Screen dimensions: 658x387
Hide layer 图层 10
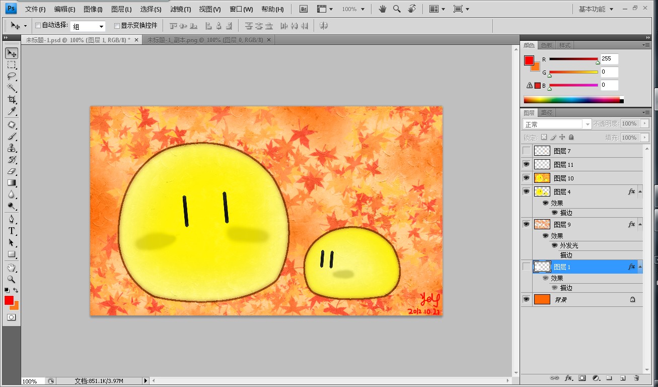pos(527,178)
